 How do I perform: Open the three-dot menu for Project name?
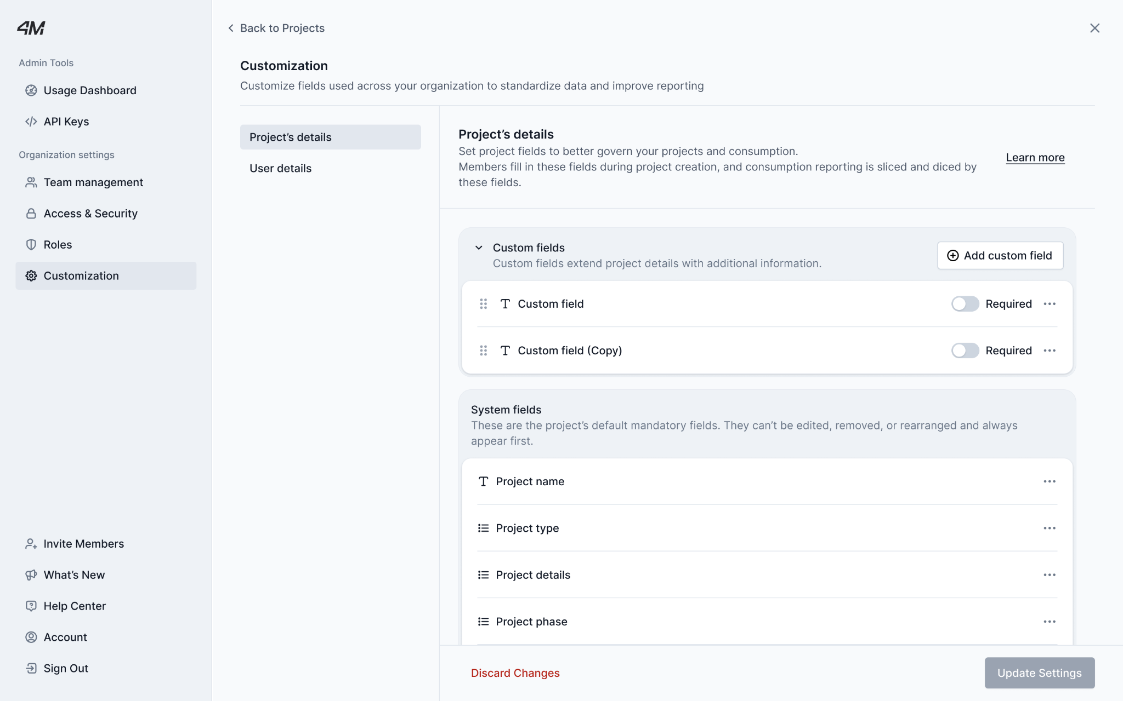(x=1049, y=481)
